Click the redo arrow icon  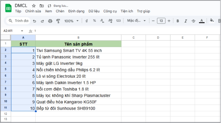coord(42,21)
